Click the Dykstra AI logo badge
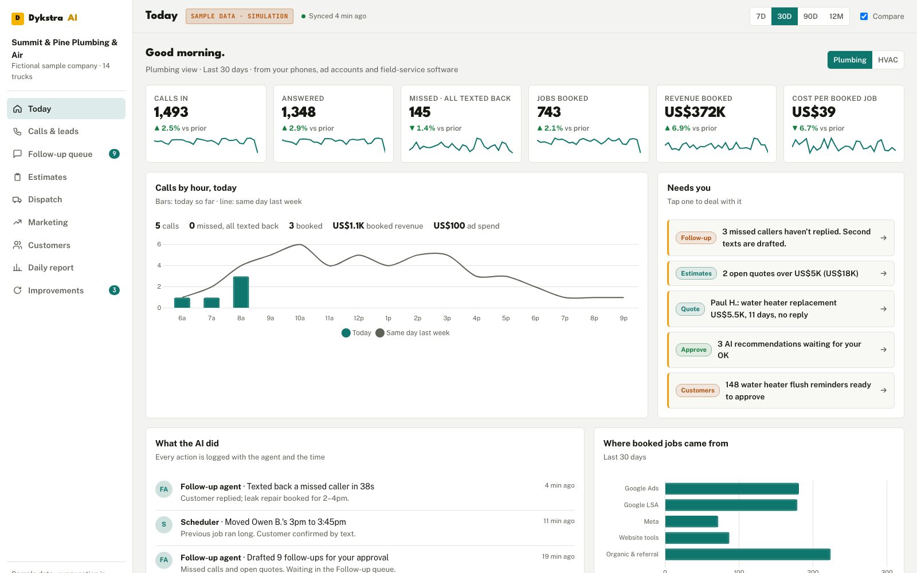 click(18, 18)
